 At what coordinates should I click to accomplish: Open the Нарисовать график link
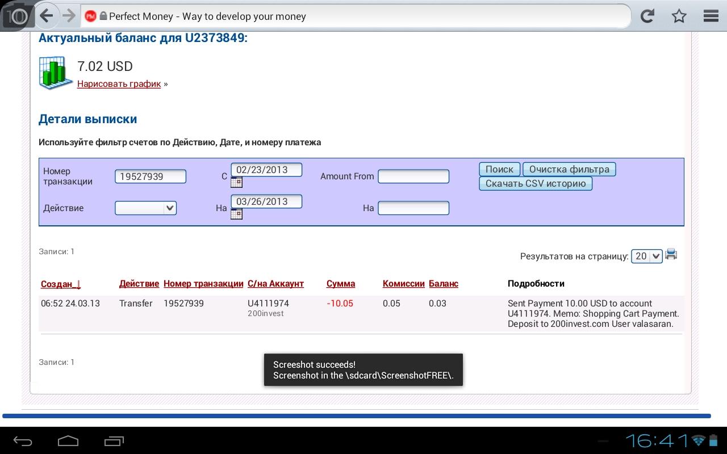pos(119,84)
